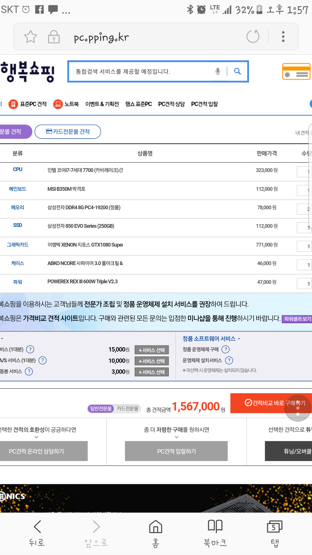Select the 카드전문몰 견적 tab button

pyautogui.click(x=68, y=132)
